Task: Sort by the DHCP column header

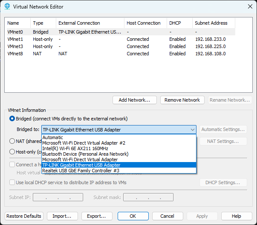Action: point(179,23)
